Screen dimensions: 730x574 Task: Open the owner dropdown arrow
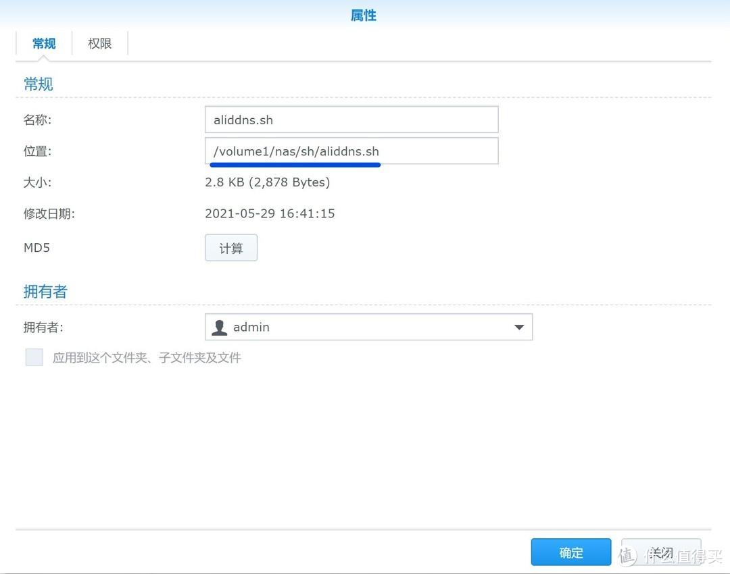(518, 327)
